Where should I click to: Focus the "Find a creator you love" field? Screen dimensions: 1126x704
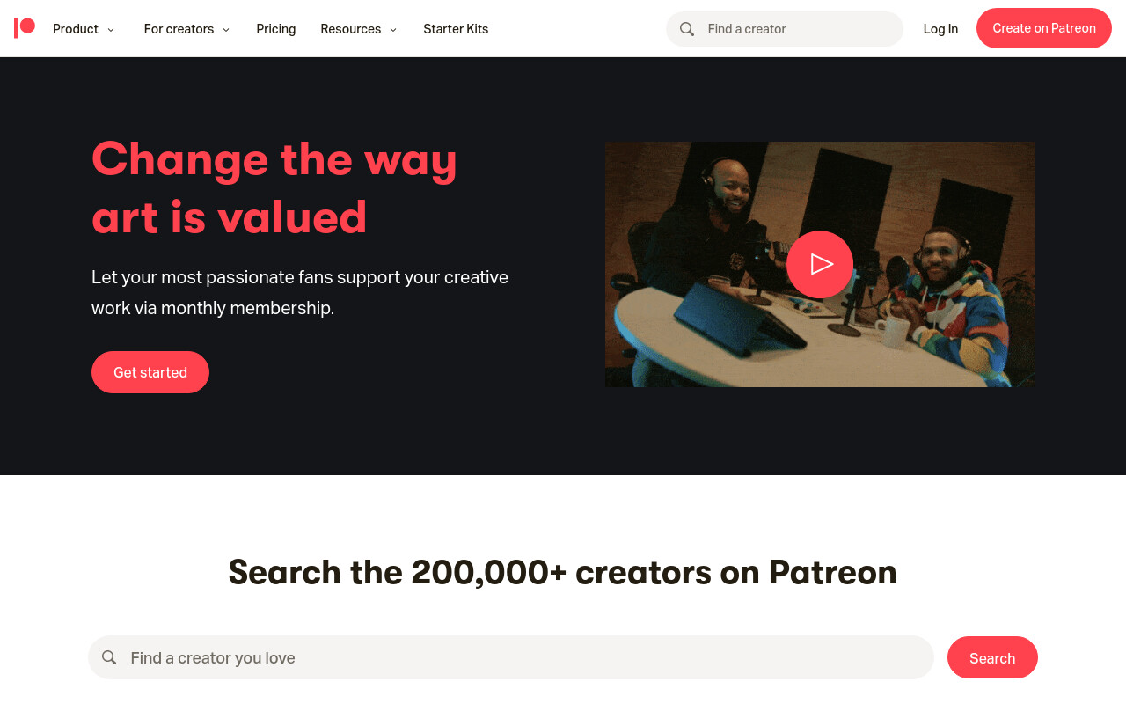point(511,657)
